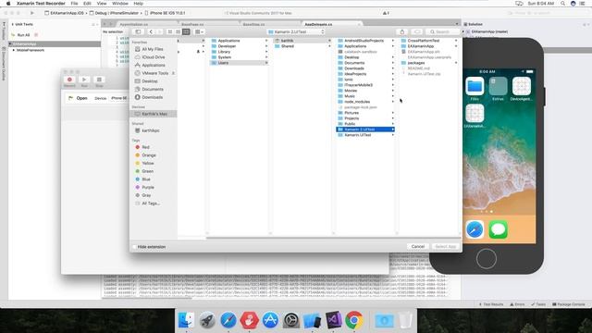Click the Select App button
This screenshot has height=333, width=592.
pyautogui.click(x=446, y=247)
